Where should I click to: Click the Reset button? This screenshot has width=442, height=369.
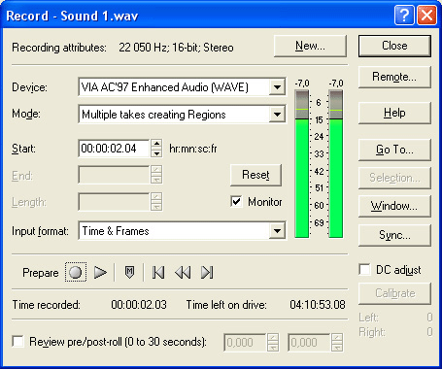tap(255, 175)
